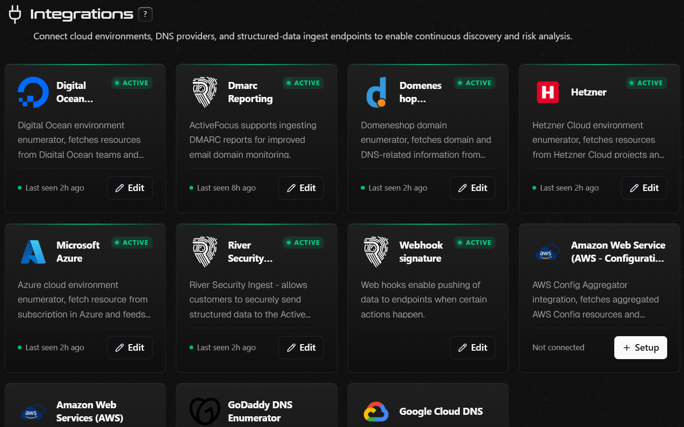Click the Microsoft Azure card title

click(78, 252)
